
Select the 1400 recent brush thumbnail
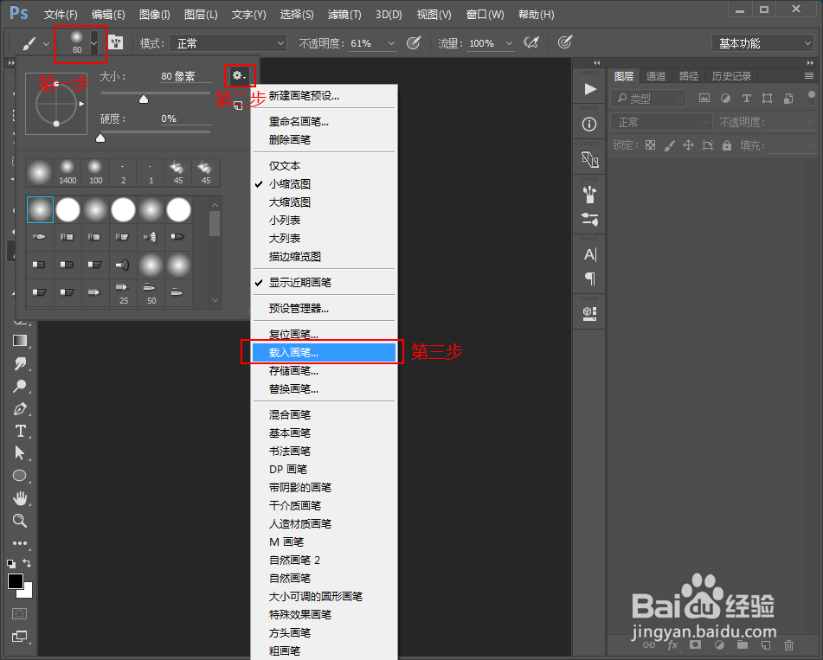coord(68,173)
